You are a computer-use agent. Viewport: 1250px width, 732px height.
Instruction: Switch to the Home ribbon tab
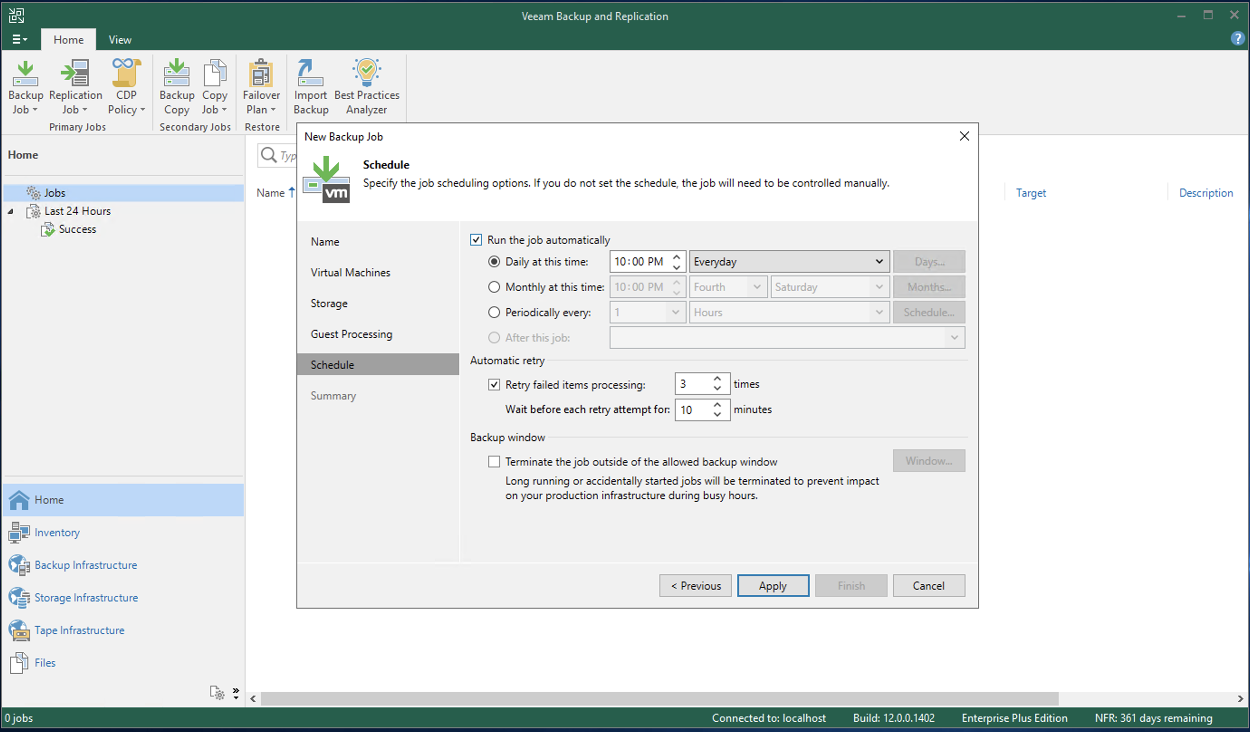point(68,39)
